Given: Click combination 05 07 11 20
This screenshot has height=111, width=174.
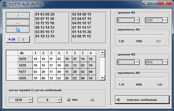Looking at the screenshot, I should pos(45,19).
